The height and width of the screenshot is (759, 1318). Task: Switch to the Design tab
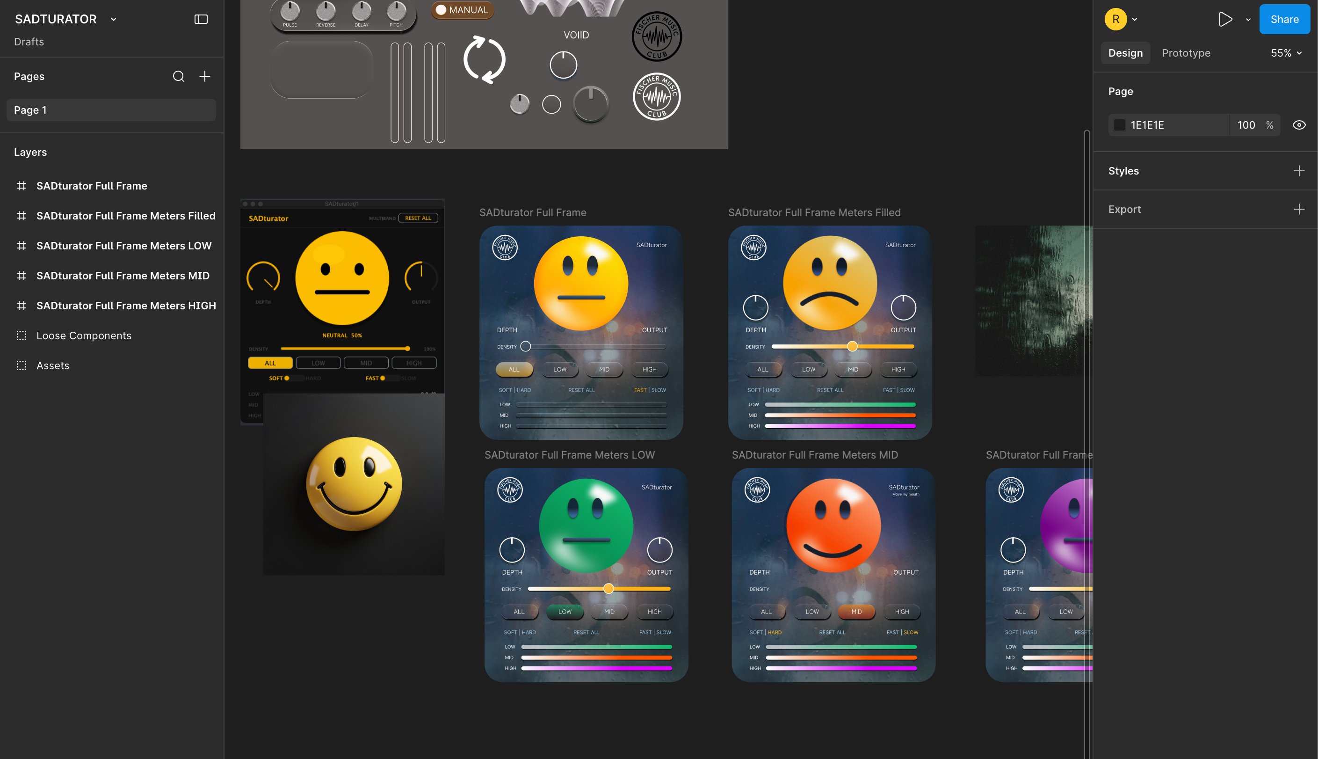[x=1125, y=53]
